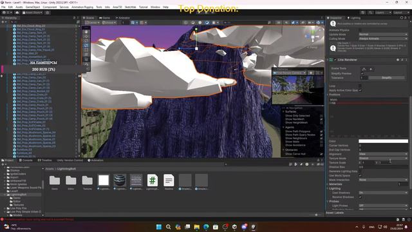Image resolution: width=412 pixels, height=232 pixels.
Task: Open Microsoft Edge from the taskbar
Action: pos(206,227)
